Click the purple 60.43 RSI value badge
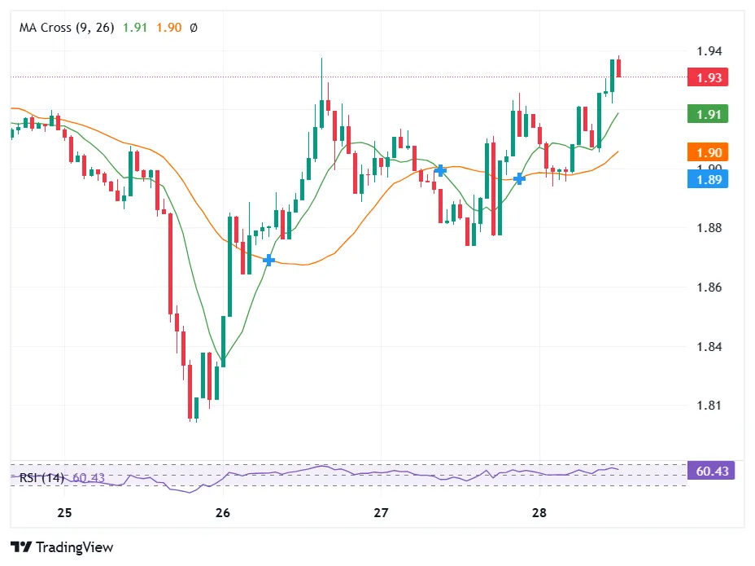This screenshot has height=566, width=755. [x=711, y=470]
